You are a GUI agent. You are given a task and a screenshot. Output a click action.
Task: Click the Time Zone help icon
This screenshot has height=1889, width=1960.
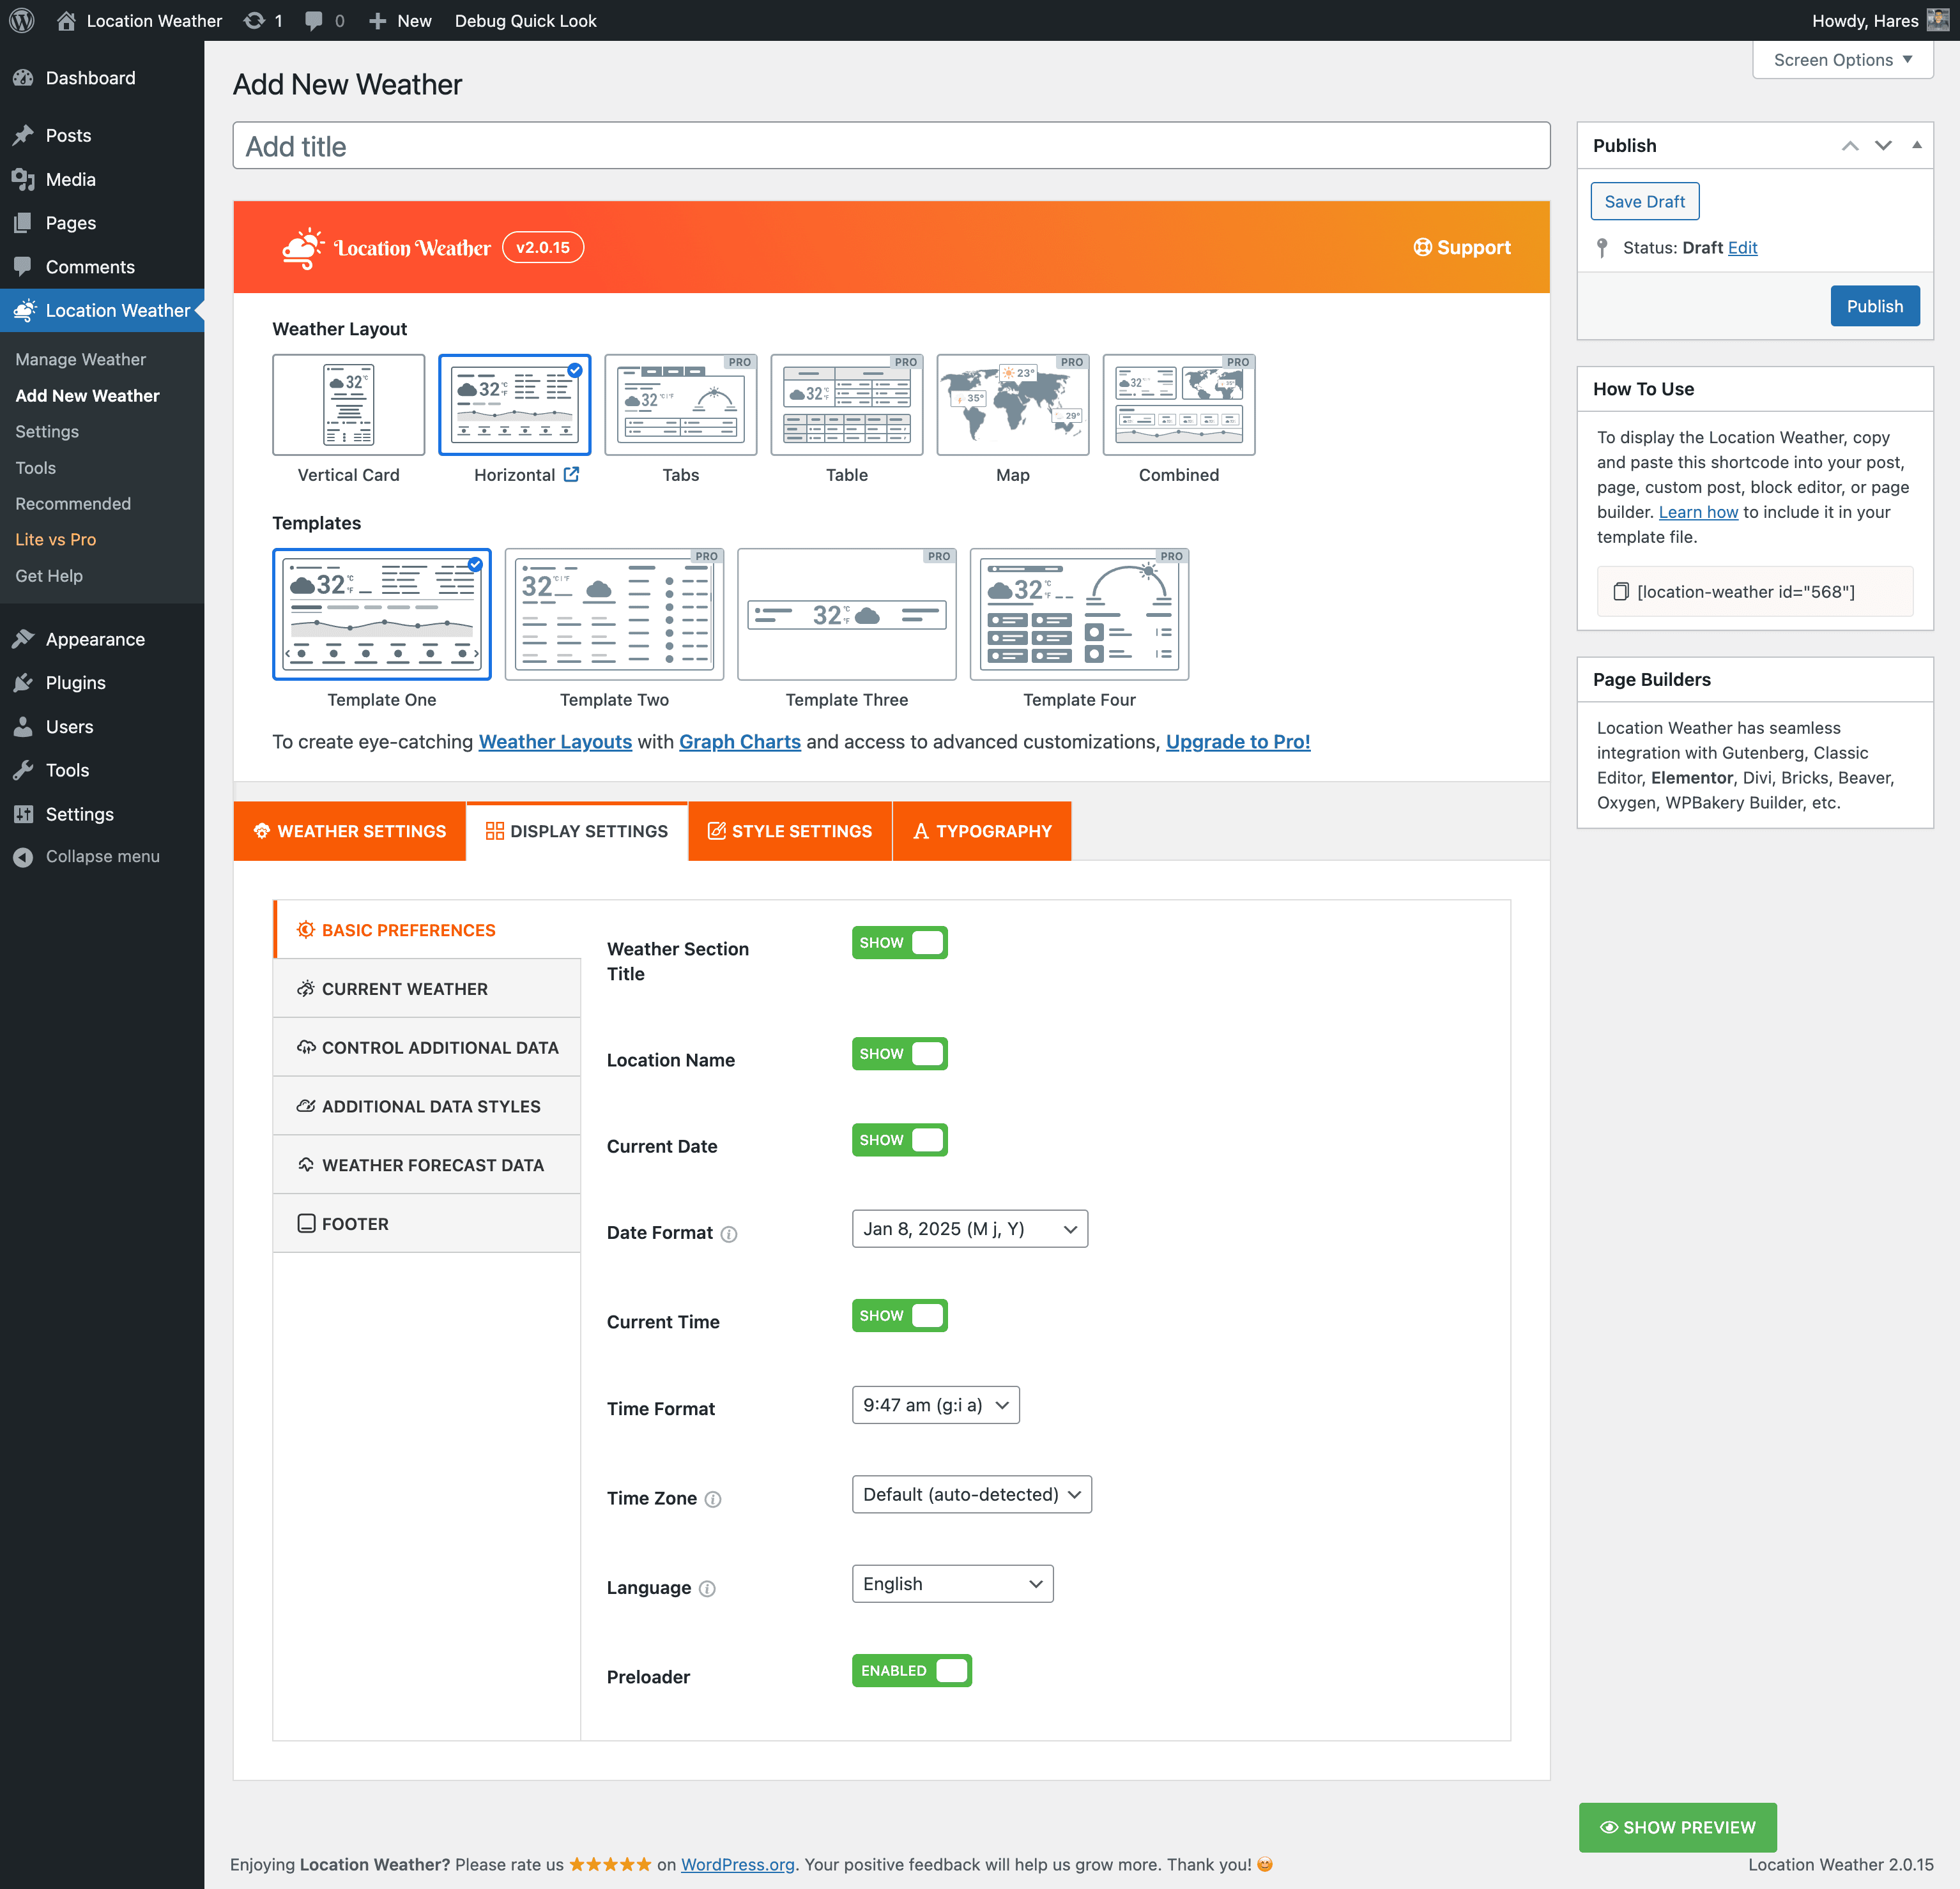click(713, 1499)
